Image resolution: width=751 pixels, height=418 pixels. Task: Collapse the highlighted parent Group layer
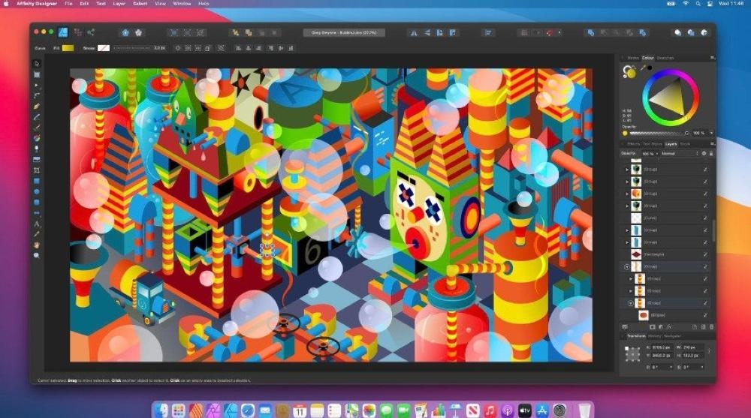coord(627,266)
